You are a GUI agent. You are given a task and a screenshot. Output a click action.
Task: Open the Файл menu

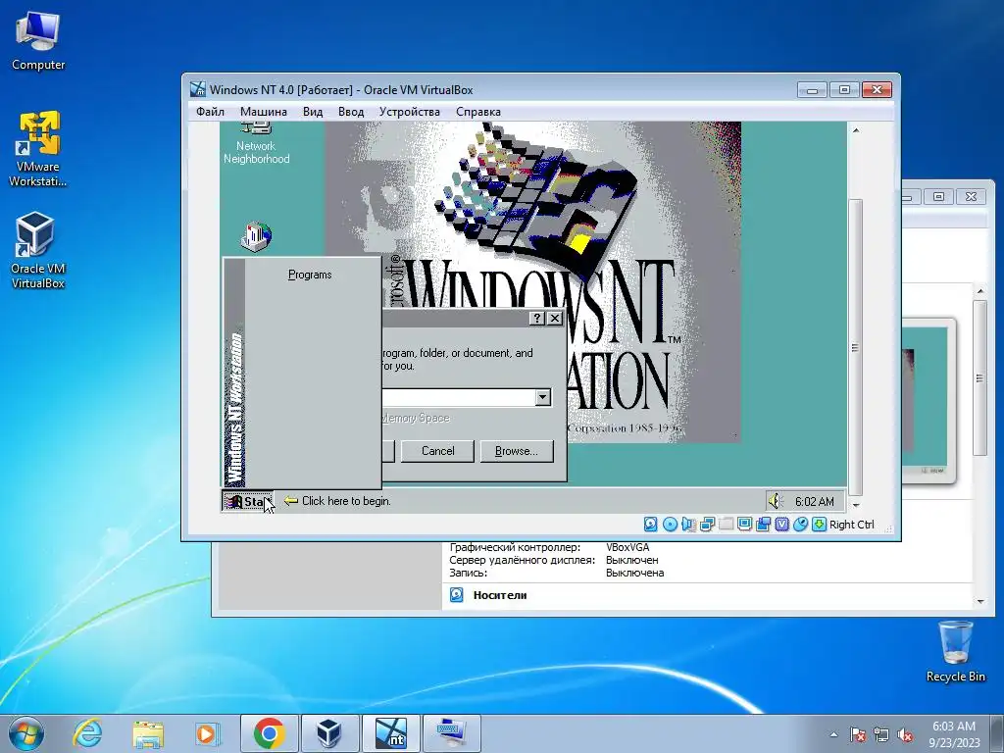pos(210,112)
